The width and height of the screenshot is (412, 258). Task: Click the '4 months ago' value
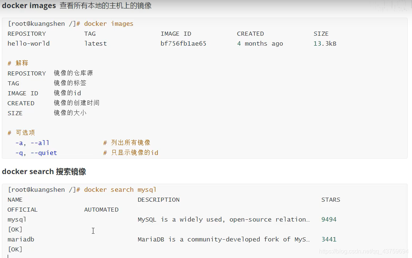[x=260, y=43]
